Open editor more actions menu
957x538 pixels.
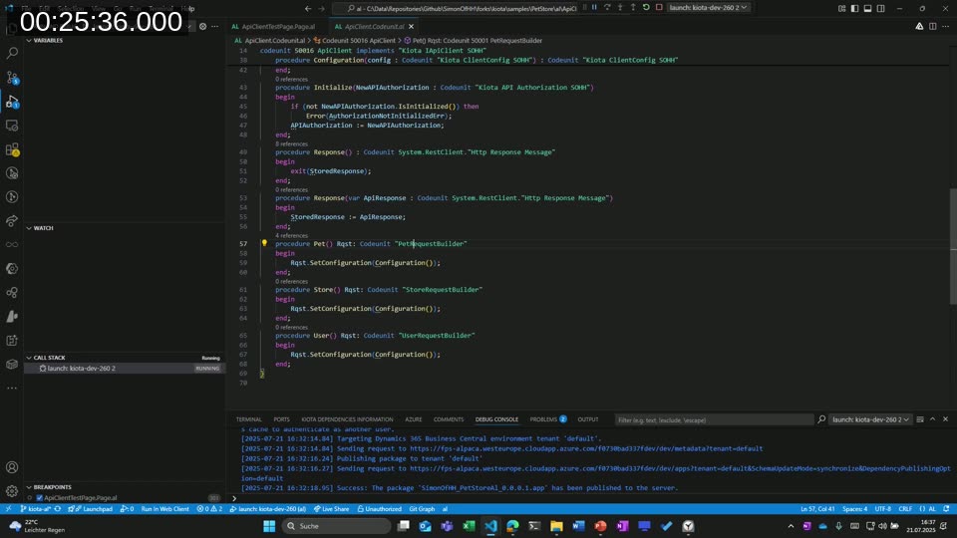click(945, 26)
